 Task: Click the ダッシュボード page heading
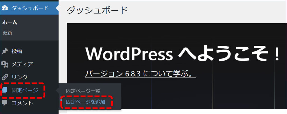pyautogui.click(x=97, y=10)
